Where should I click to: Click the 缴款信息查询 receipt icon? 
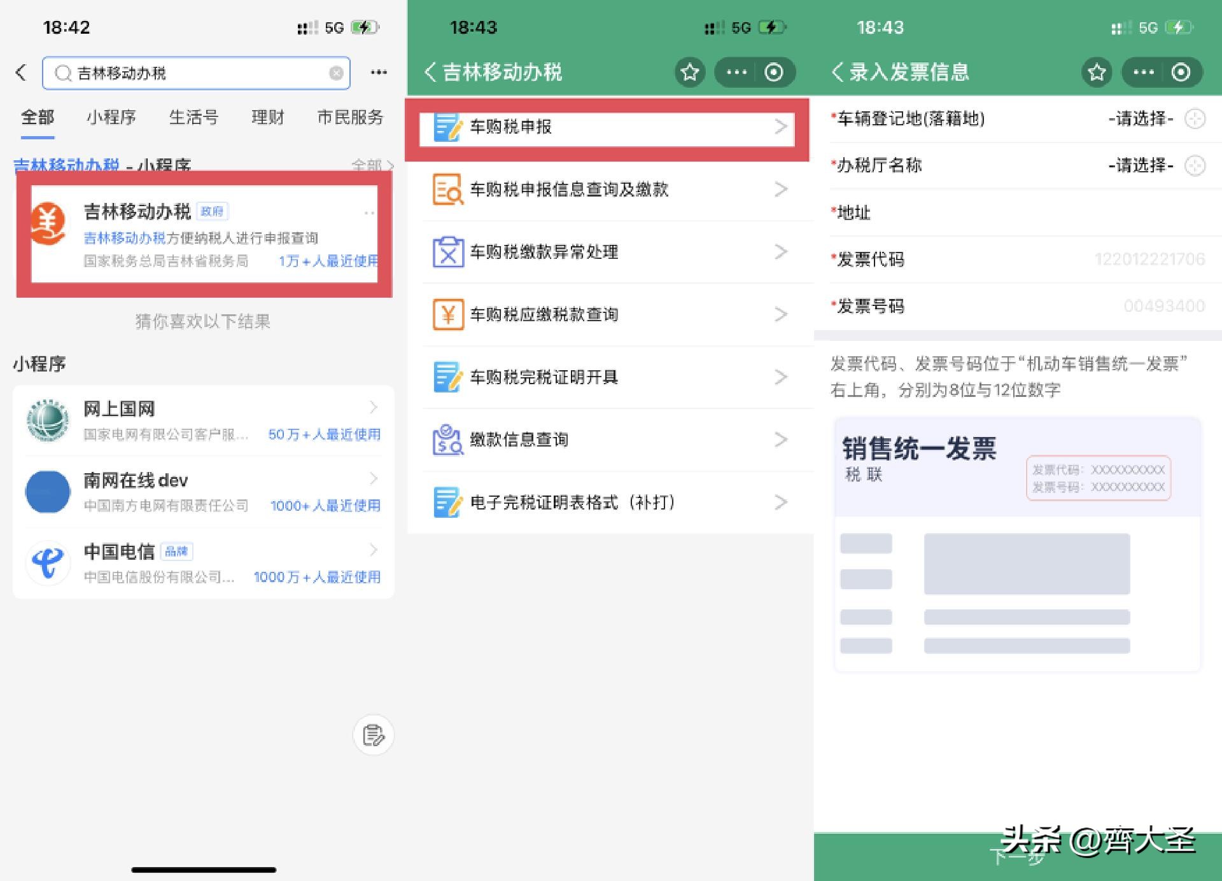click(447, 439)
